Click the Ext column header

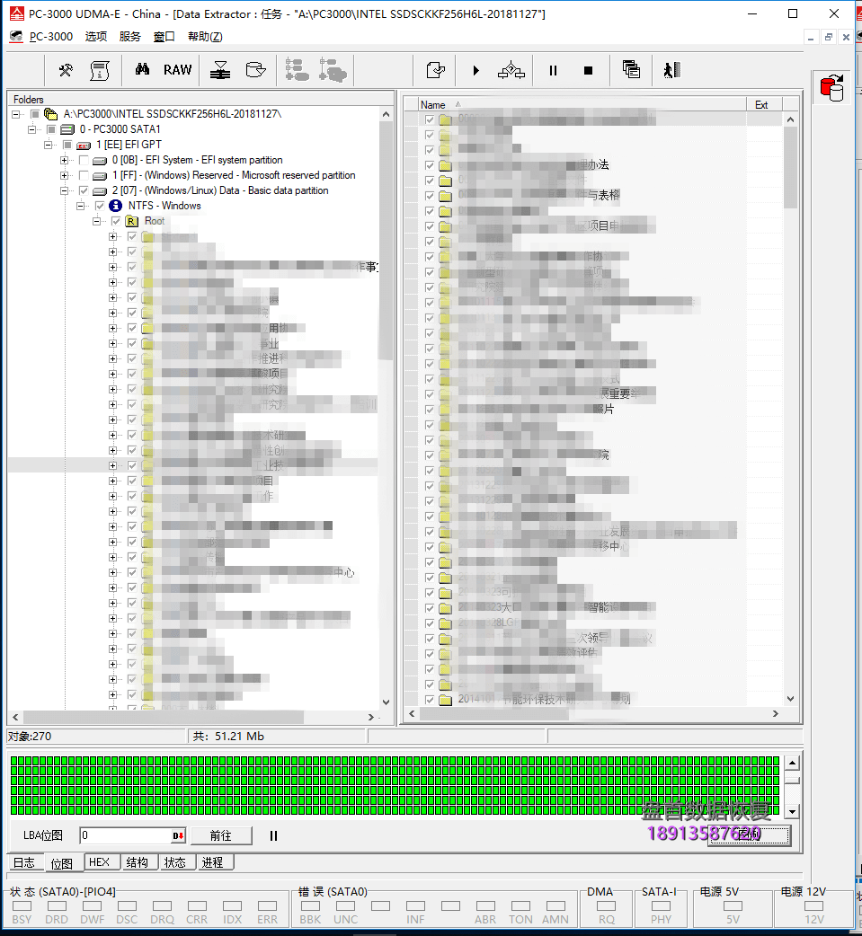(x=764, y=104)
